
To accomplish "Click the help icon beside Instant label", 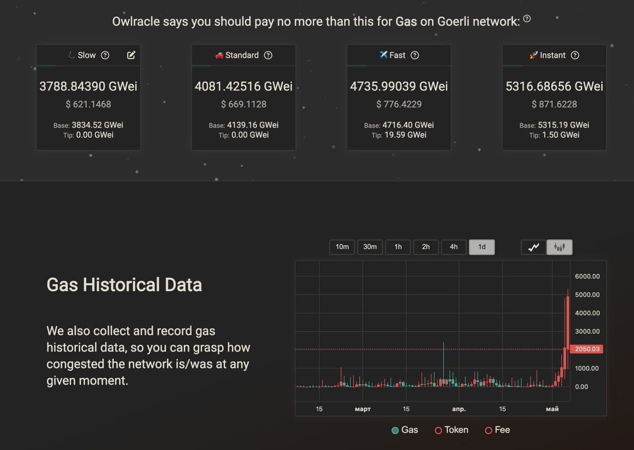I will (575, 55).
